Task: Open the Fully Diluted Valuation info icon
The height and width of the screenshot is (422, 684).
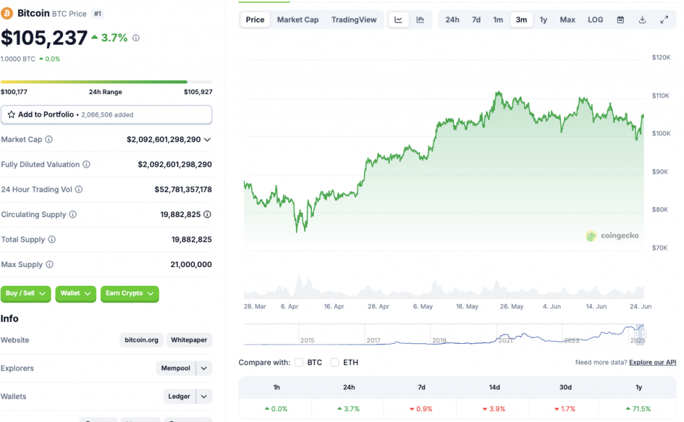Action: 86,164
